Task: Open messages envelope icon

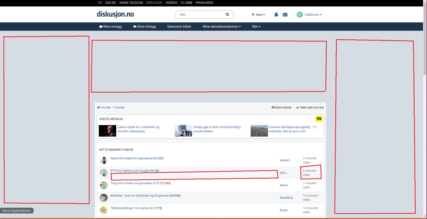Action: [x=285, y=15]
